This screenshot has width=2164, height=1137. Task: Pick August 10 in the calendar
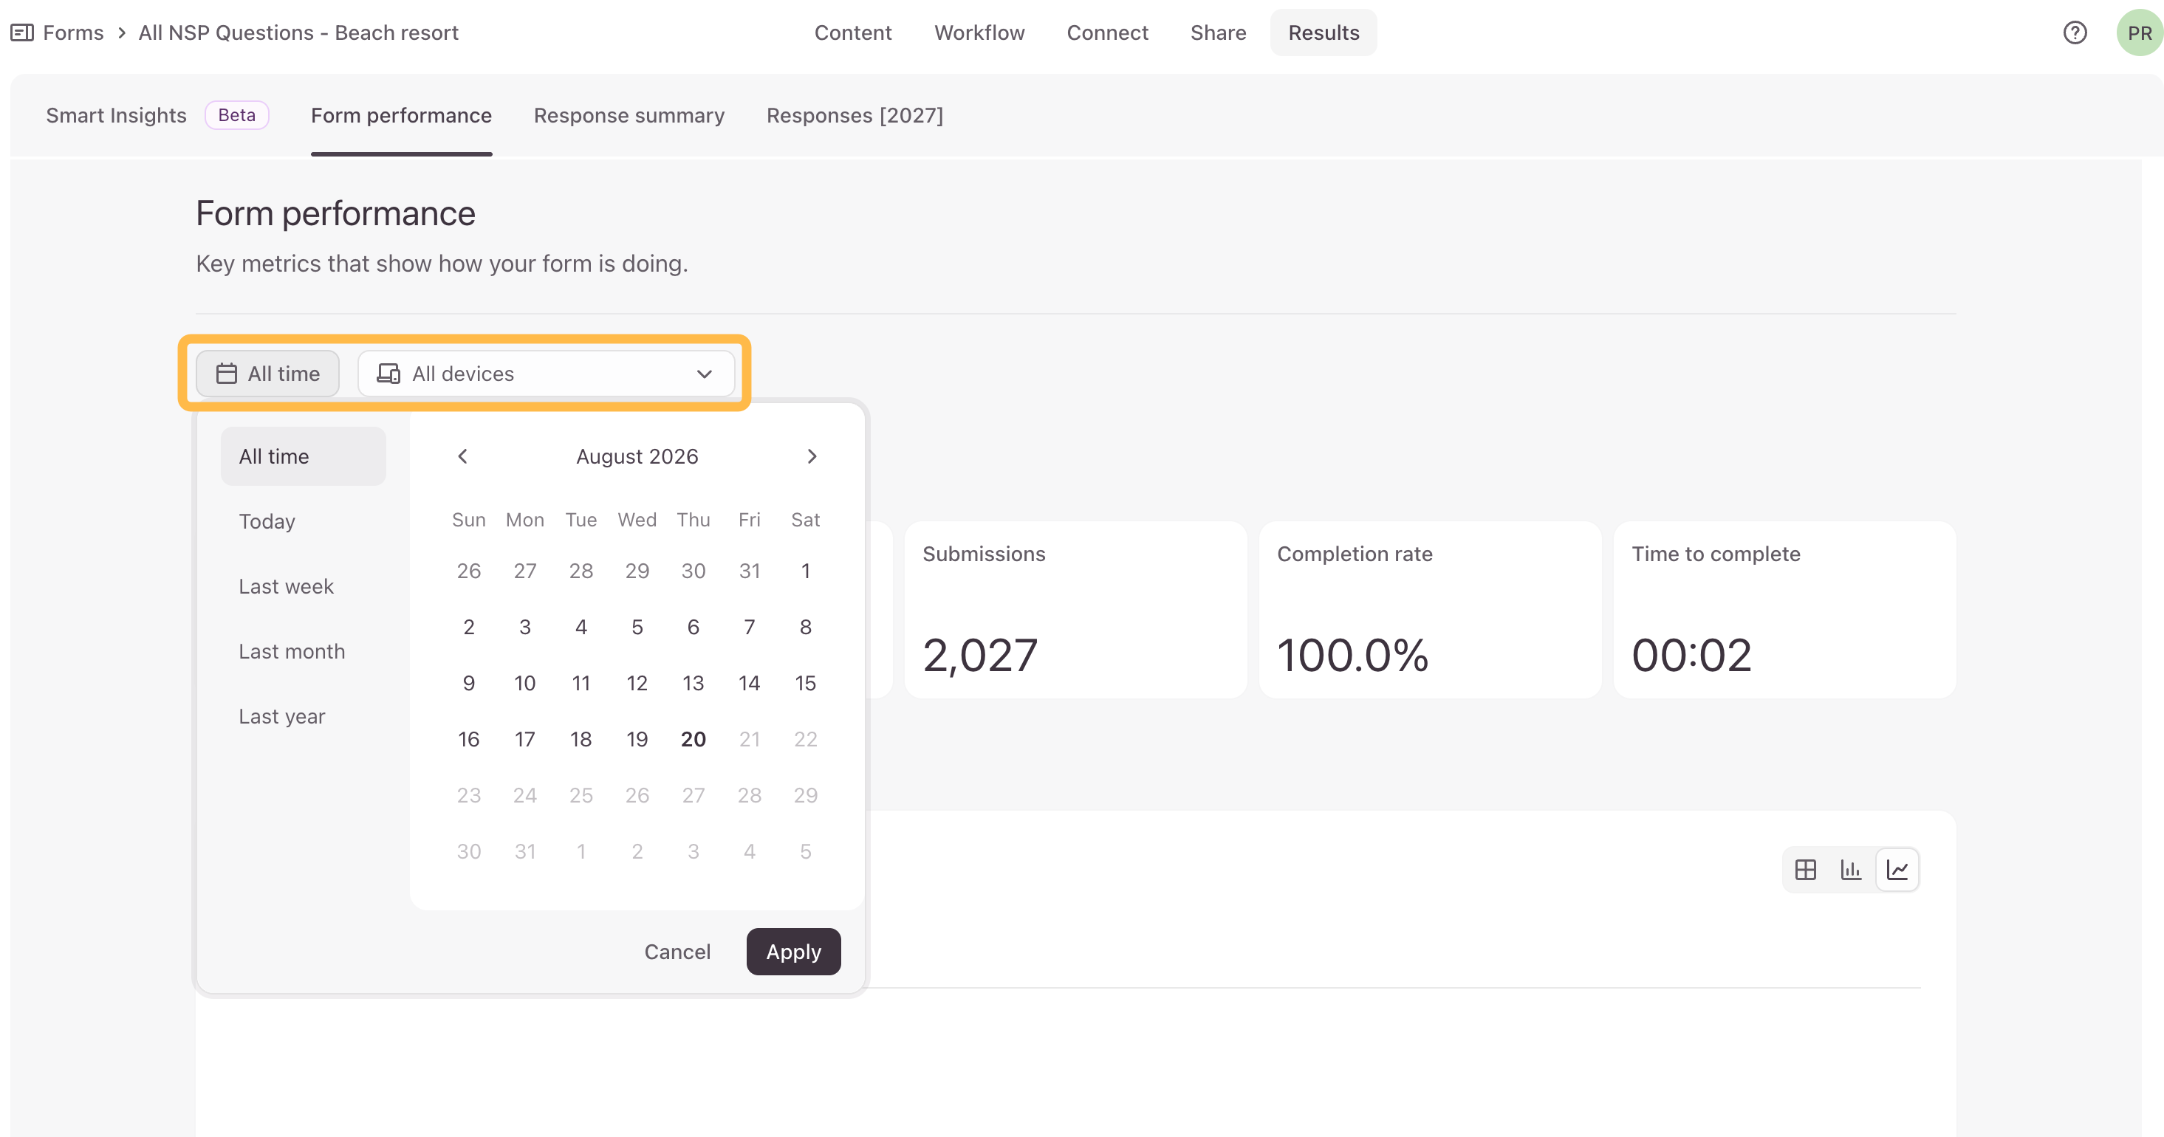point(525,684)
